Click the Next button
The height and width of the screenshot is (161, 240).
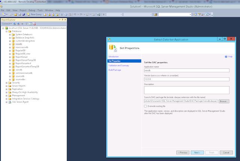point(197,152)
